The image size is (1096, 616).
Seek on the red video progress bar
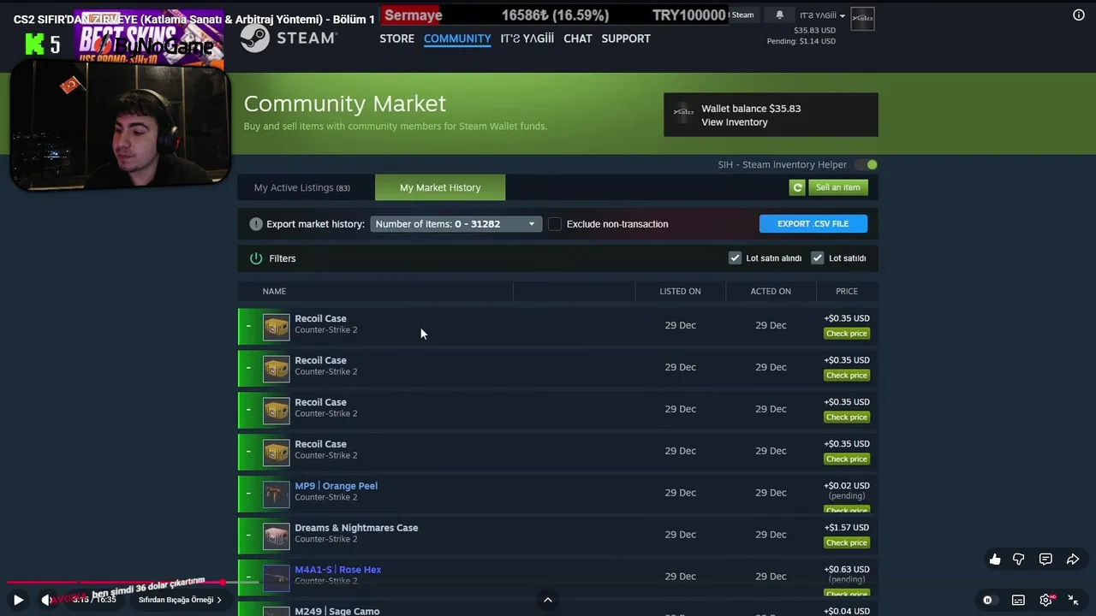pos(548,583)
